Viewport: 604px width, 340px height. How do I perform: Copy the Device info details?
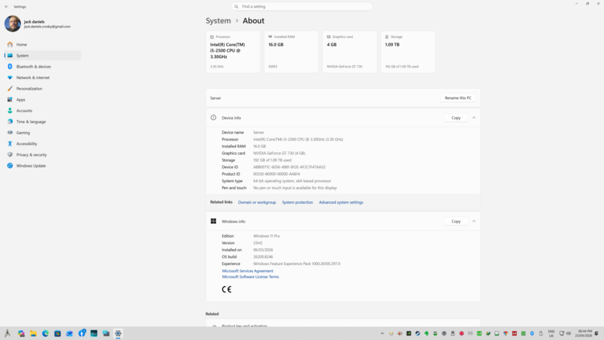tap(456, 118)
